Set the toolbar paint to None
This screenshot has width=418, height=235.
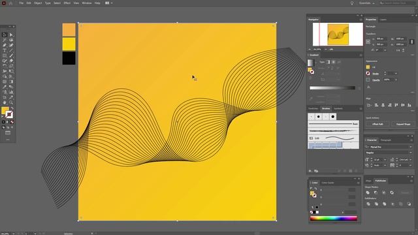click(x=12, y=122)
